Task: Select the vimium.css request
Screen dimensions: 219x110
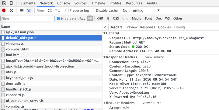Action: (x=51, y=43)
